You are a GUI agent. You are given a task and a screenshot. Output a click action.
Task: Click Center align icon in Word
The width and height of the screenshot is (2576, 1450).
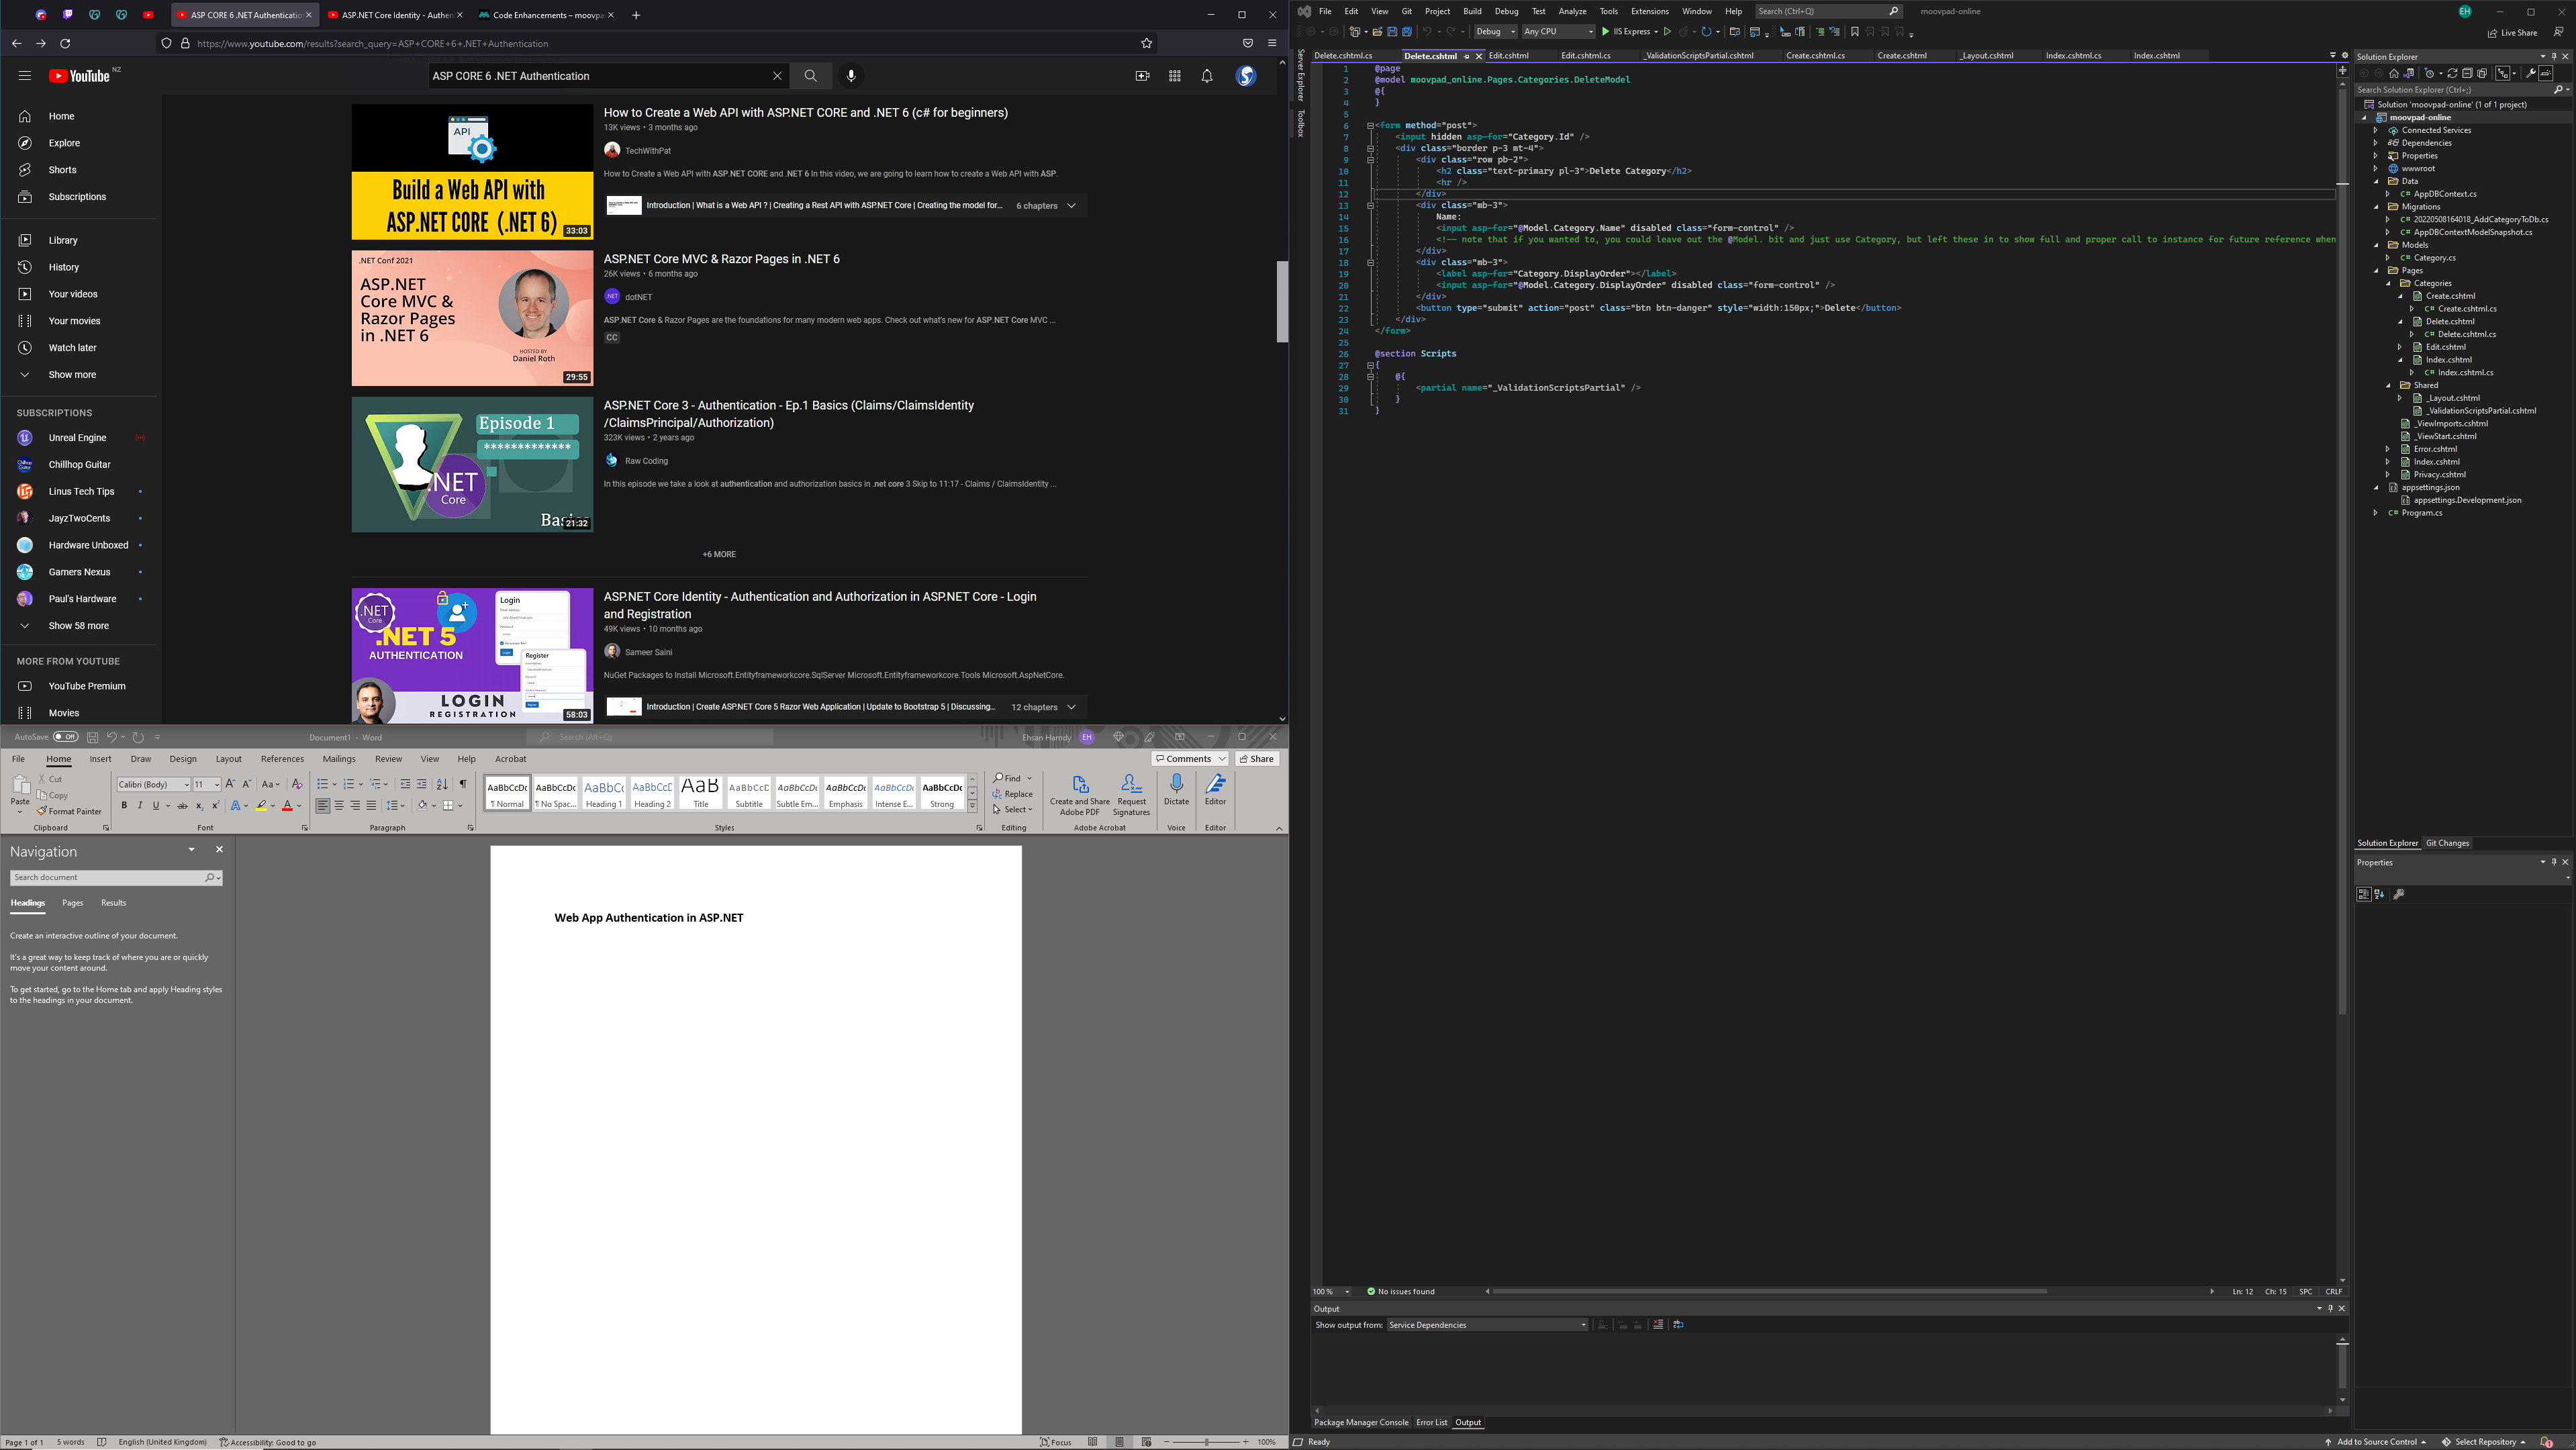(x=339, y=805)
